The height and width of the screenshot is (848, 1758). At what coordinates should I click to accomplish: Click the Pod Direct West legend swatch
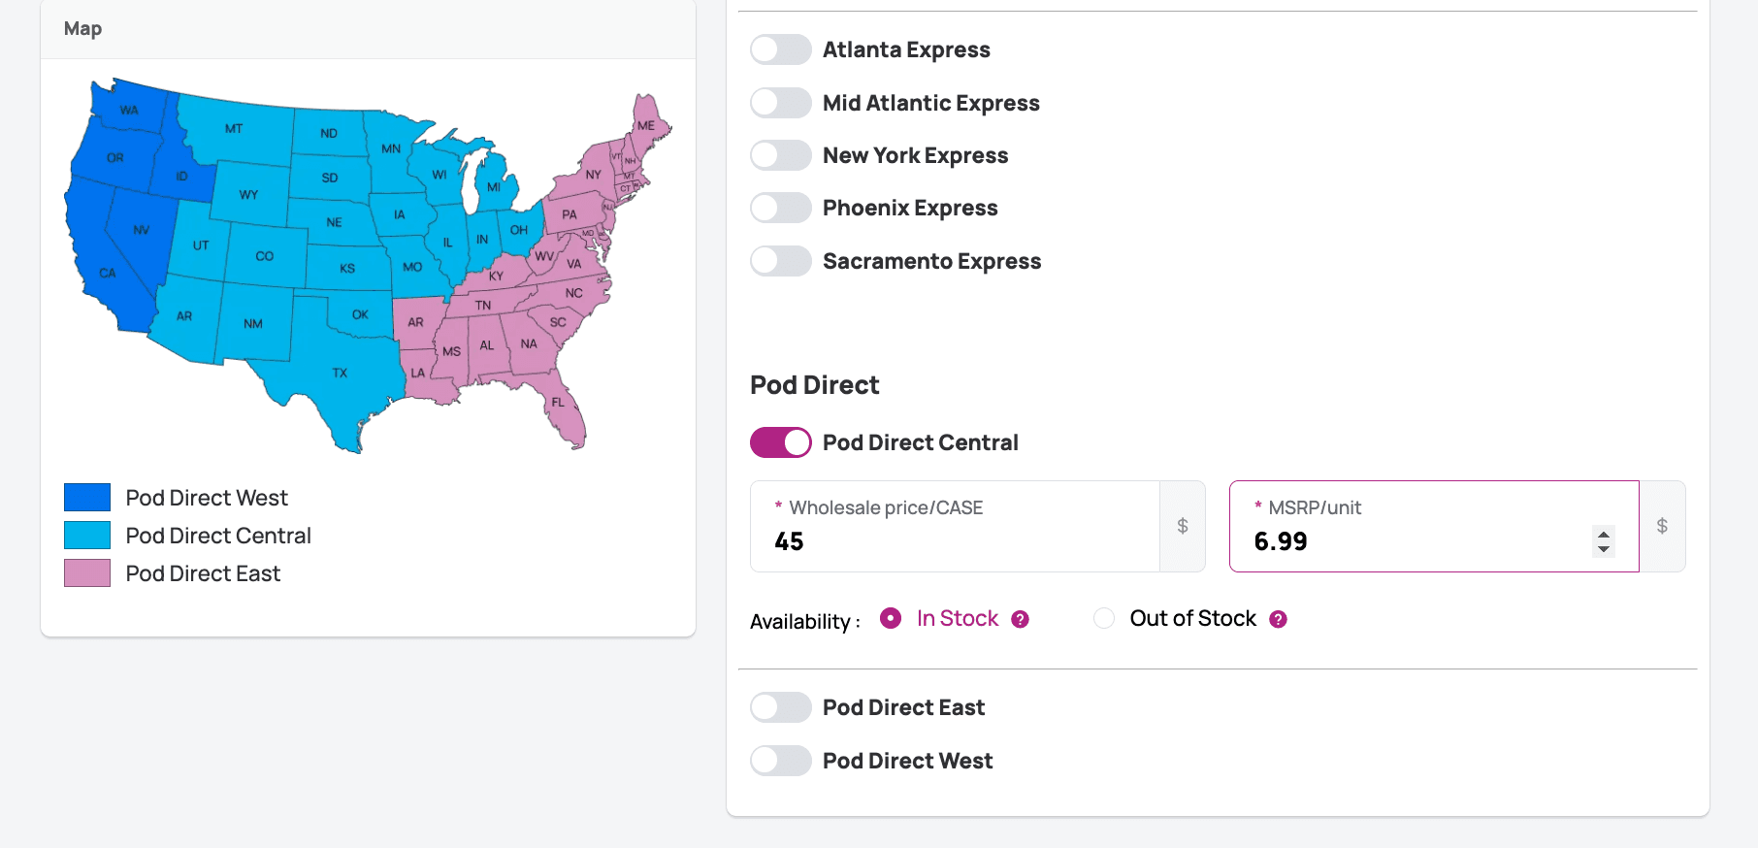(87, 498)
